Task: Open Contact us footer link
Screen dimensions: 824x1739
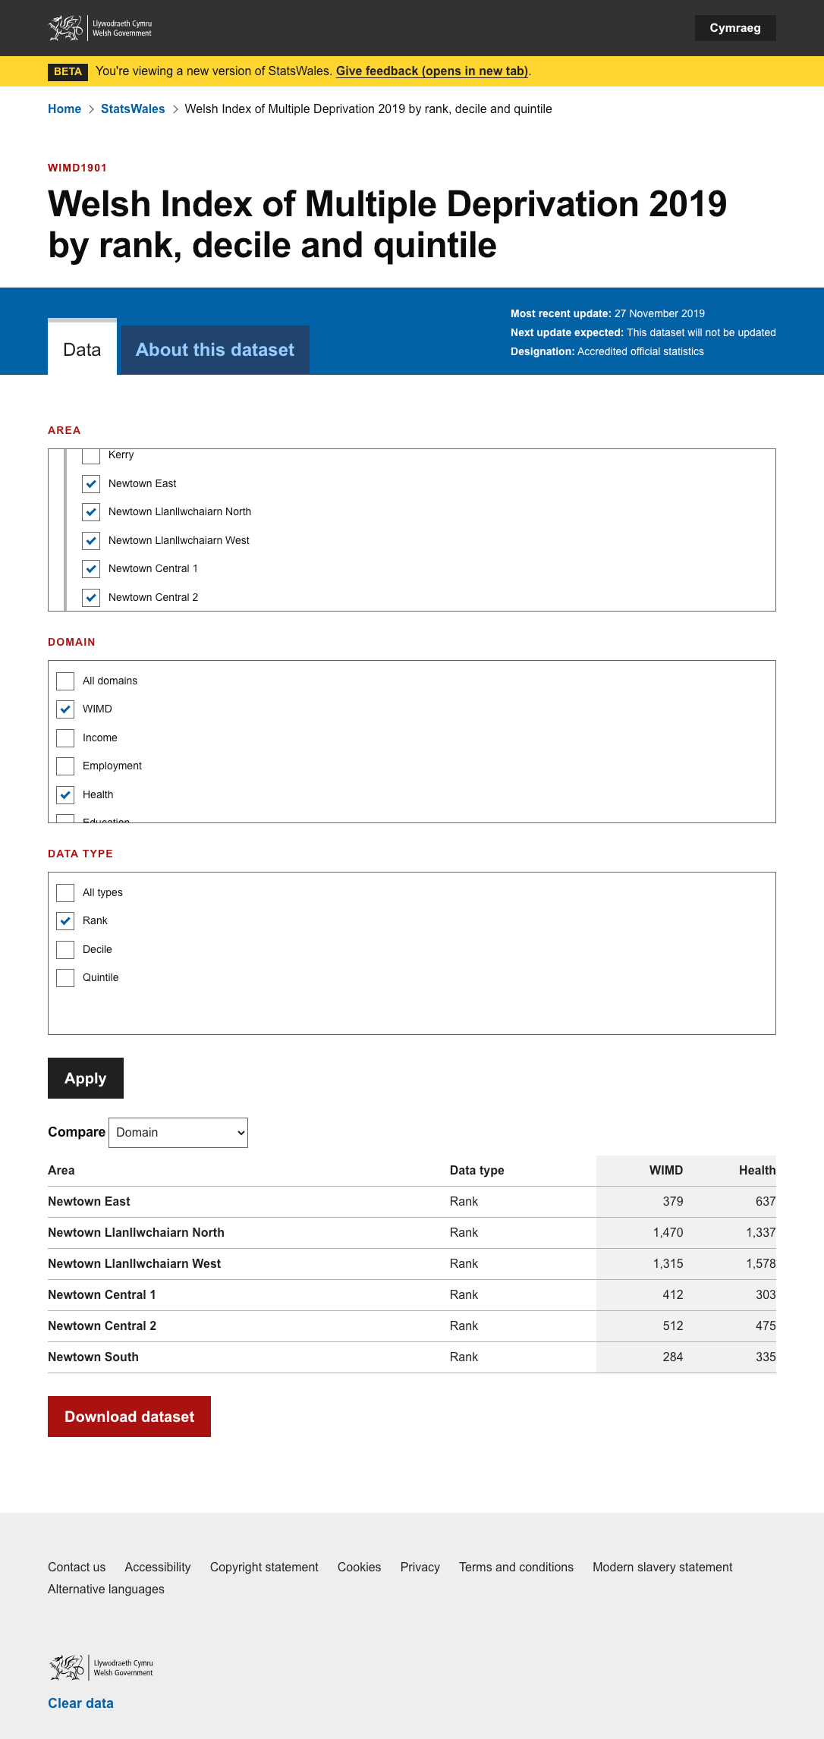Action: click(77, 1567)
